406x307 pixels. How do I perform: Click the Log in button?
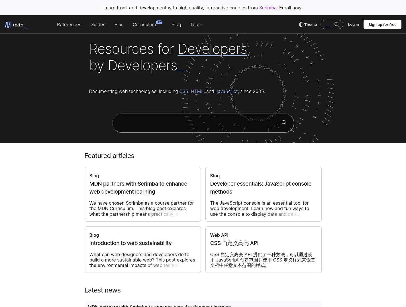click(x=353, y=24)
